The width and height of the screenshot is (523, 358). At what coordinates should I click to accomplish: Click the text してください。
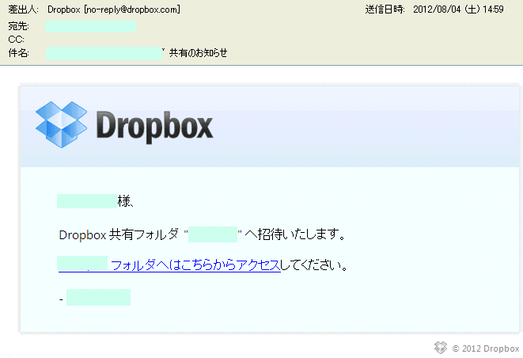tap(314, 265)
